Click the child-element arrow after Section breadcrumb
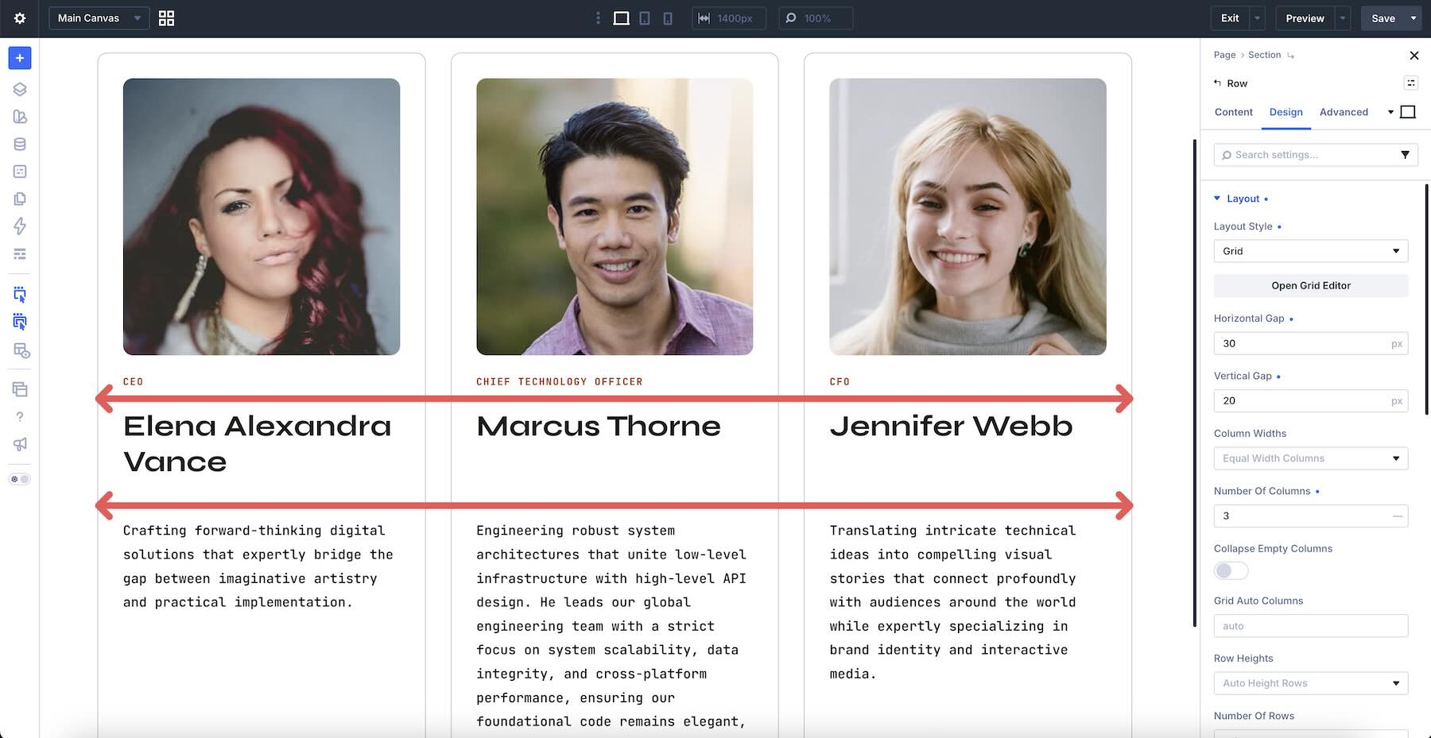Image resolution: width=1431 pixels, height=738 pixels. 1290,55
